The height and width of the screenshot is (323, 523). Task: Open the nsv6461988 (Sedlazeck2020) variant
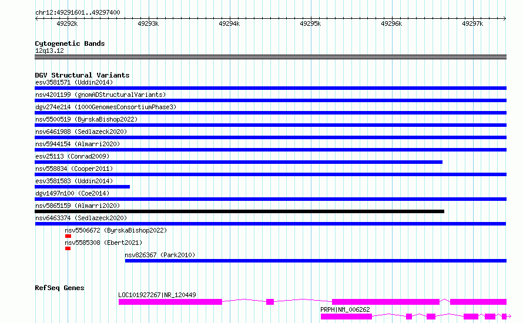(81, 132)
